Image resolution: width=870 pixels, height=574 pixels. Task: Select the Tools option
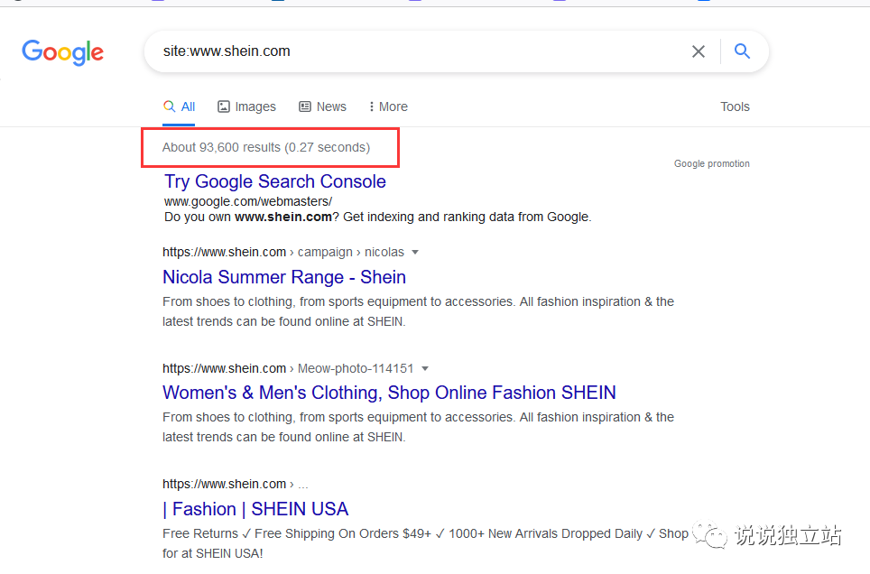pos(735,106)
